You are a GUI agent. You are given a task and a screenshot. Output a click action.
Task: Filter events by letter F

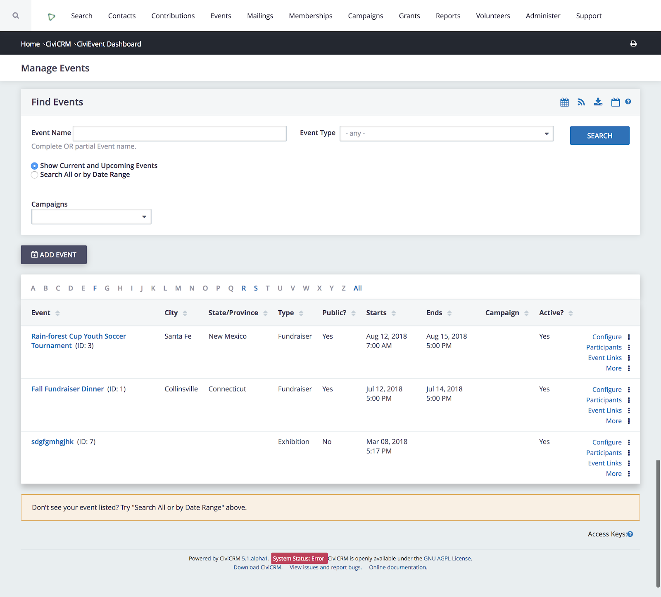[95, 288]
